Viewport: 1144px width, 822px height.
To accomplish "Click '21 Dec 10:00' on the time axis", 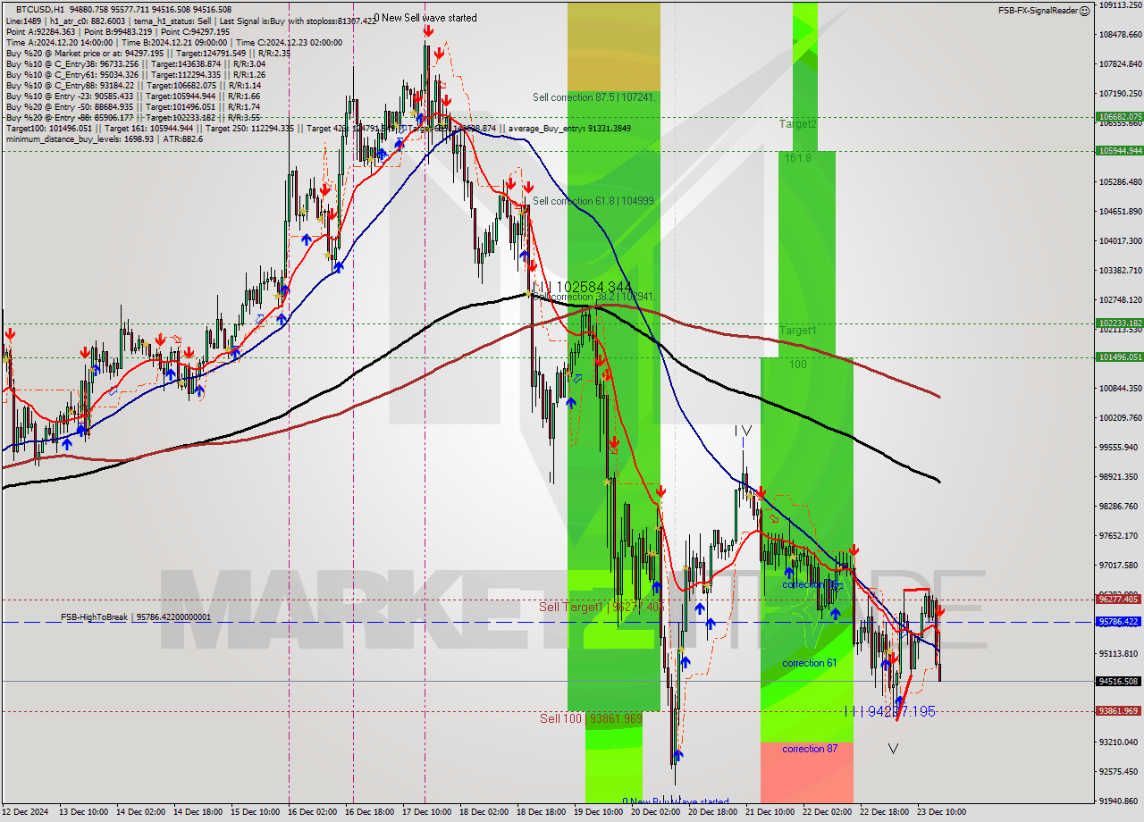I will pos(769,812).
